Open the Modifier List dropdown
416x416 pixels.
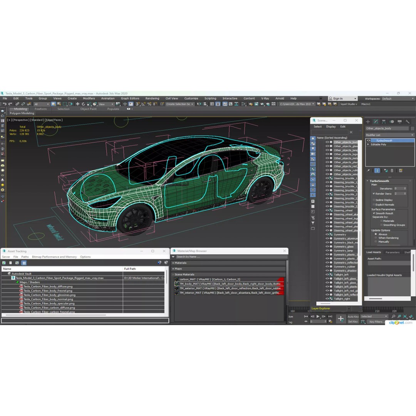coord(390,135)
